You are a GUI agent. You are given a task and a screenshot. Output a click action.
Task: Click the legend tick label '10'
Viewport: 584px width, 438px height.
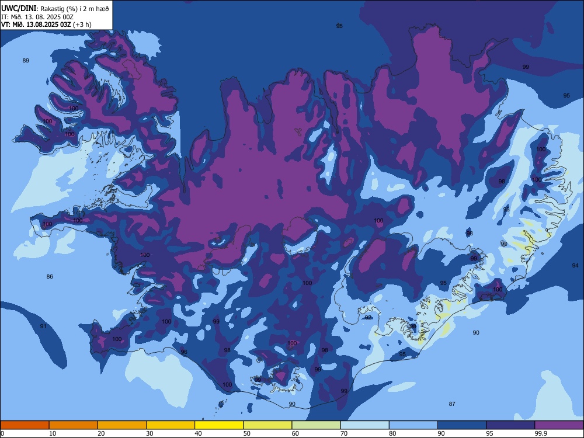click(53, 433)
